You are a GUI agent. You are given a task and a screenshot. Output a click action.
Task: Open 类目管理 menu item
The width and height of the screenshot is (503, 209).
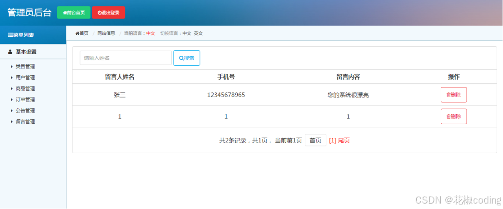point(25,67)
